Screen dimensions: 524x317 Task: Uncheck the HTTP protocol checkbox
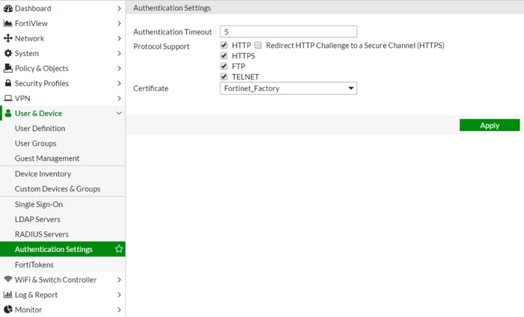click(x=224, y=45)
